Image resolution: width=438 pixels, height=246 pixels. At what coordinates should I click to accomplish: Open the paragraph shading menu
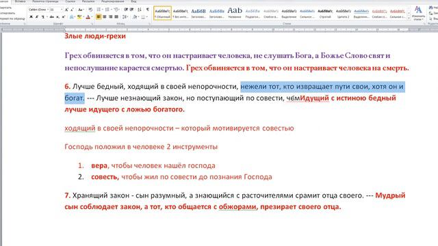coord(136,17)
